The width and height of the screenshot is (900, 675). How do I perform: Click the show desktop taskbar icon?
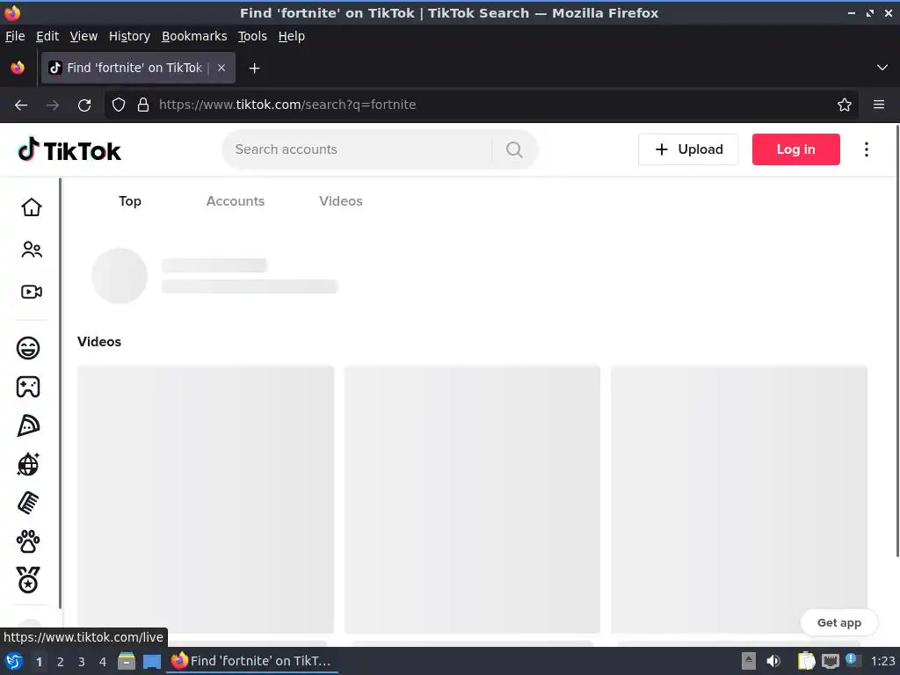pos(152,661)
